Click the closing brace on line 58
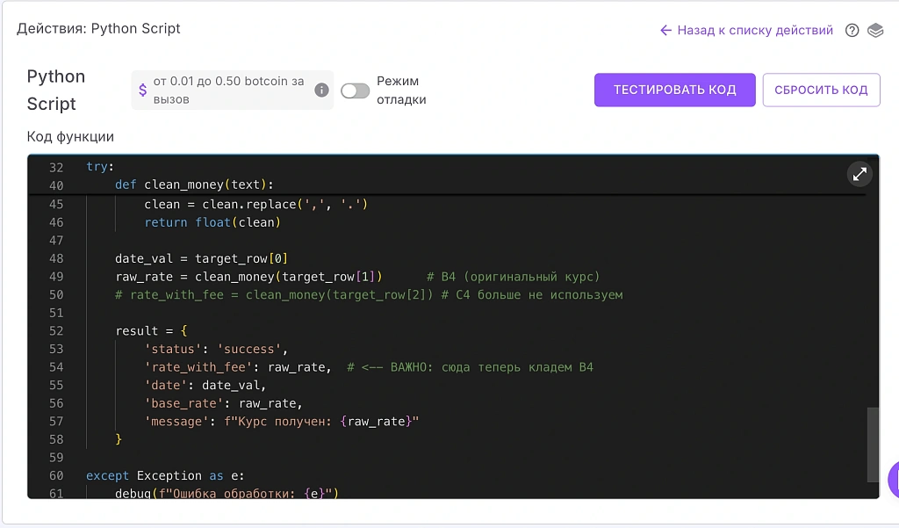 coord(119,439)
